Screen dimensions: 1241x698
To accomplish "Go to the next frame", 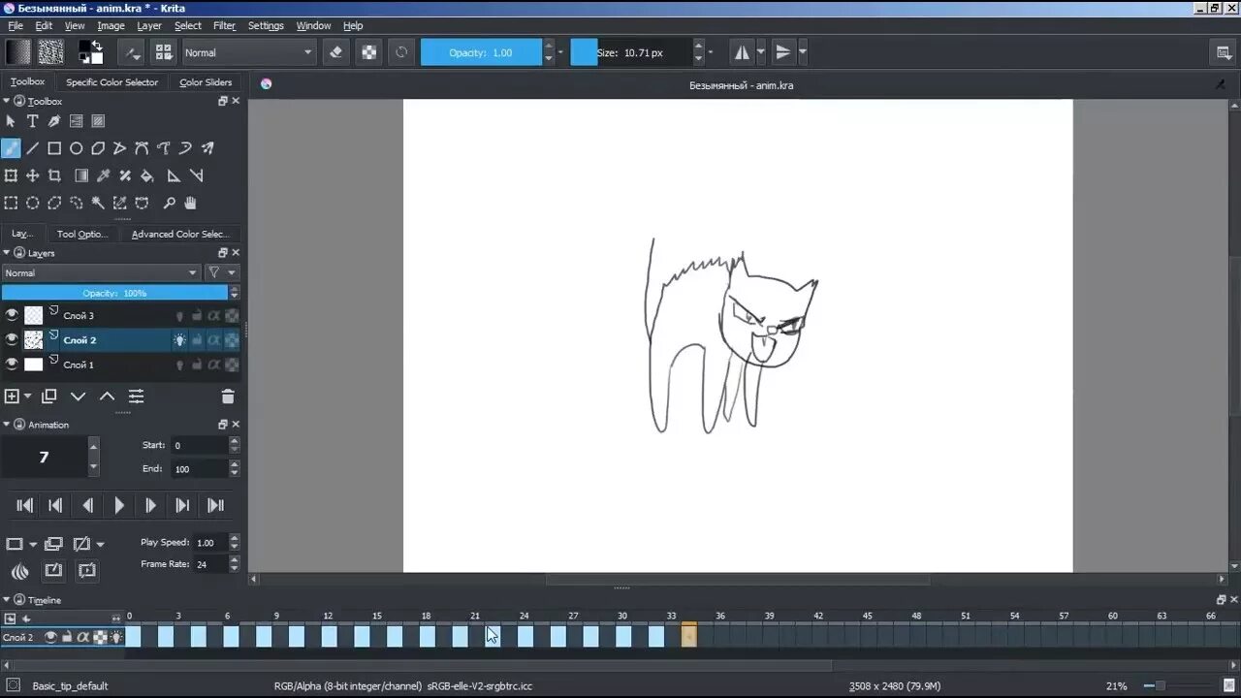I will click(150, 505).
